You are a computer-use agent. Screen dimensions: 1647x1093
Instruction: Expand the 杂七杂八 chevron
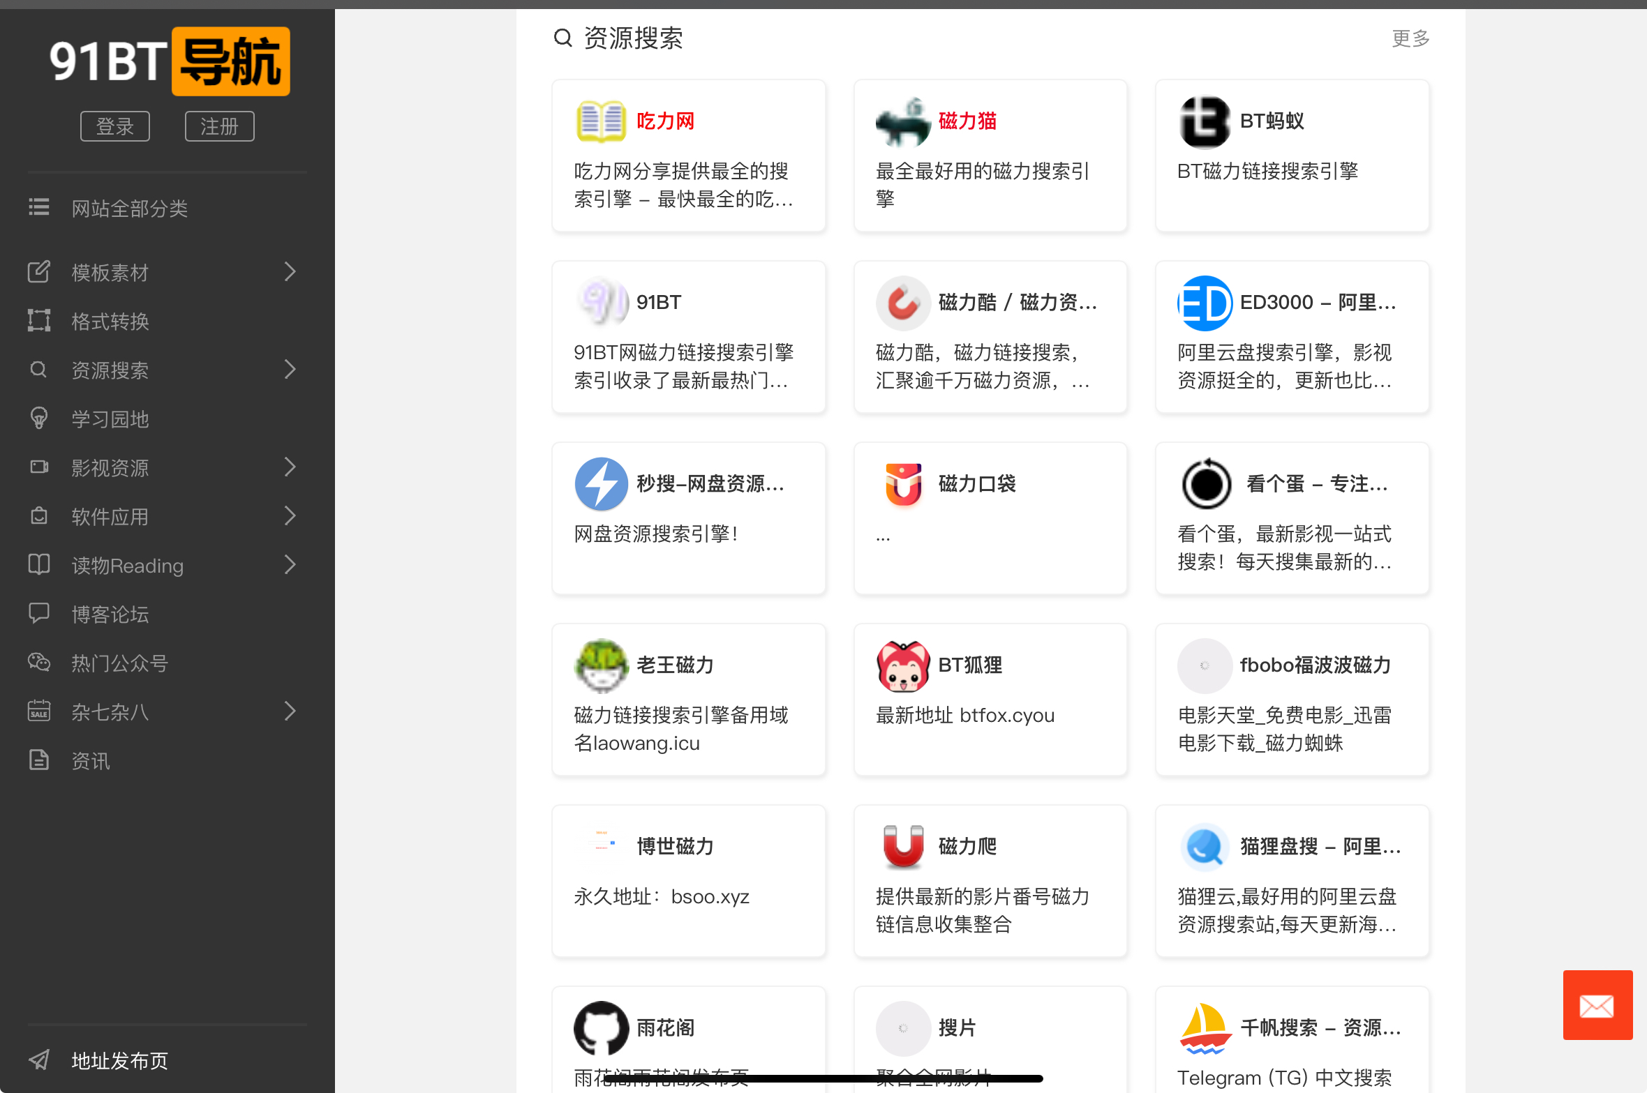pos(290,711)
